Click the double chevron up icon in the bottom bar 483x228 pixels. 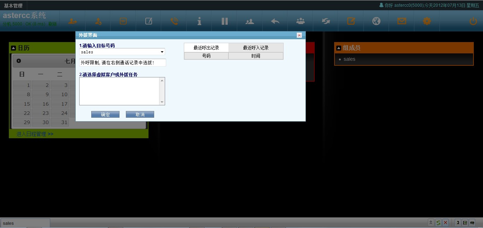coord(431,223)
